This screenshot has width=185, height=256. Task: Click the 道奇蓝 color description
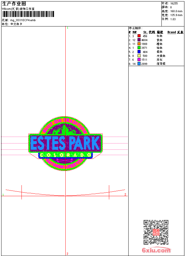[161, 64]
